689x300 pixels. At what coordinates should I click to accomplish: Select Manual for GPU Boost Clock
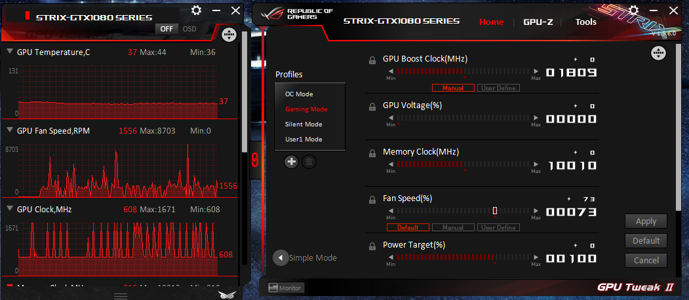[453, 88]
